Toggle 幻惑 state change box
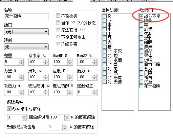This screenshot has width=173, height=138. click(141, 29)
